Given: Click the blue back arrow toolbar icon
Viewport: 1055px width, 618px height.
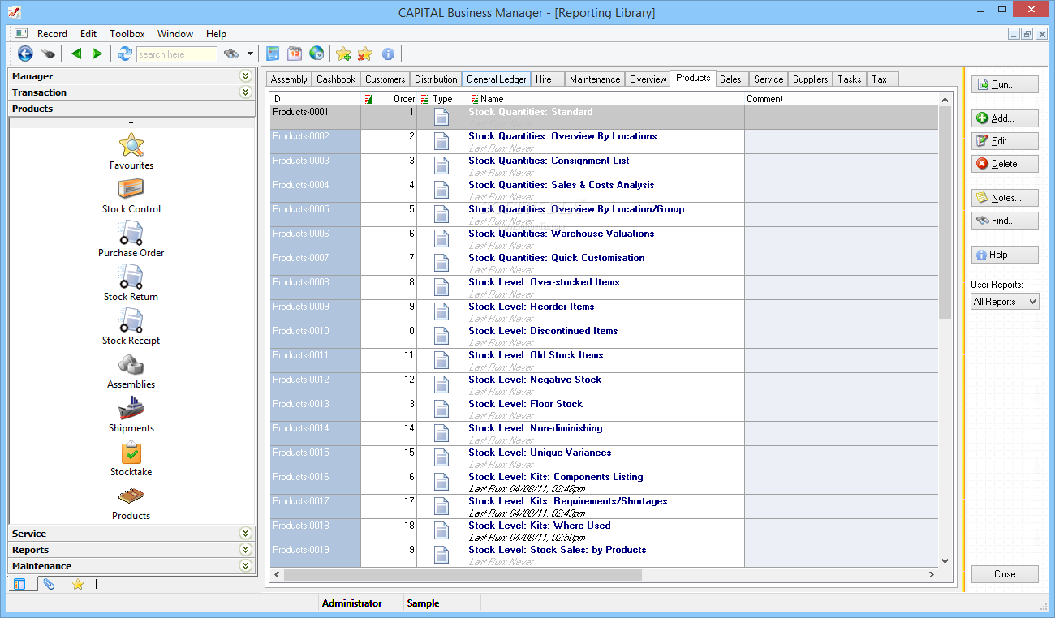Looking at the screenshot, I should (x=25, y=54).
